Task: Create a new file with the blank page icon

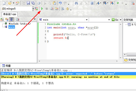Action: 4,3
